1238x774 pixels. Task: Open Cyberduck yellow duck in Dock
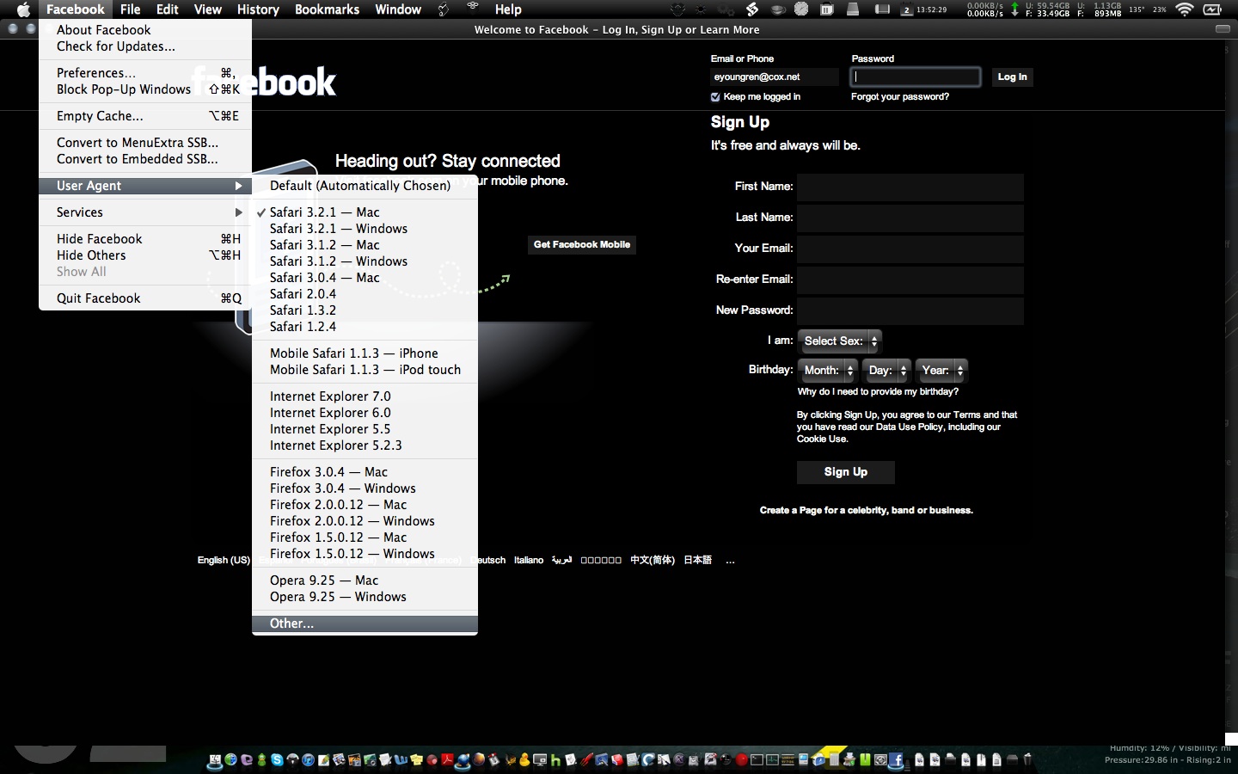click(524, 760)
